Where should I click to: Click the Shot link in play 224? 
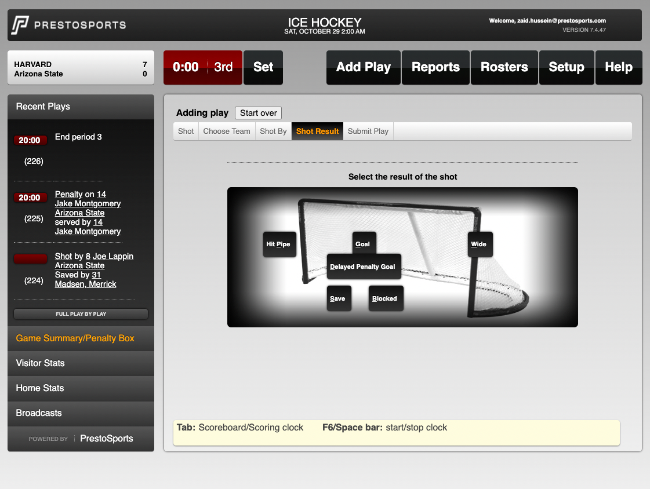click(63, 256)
